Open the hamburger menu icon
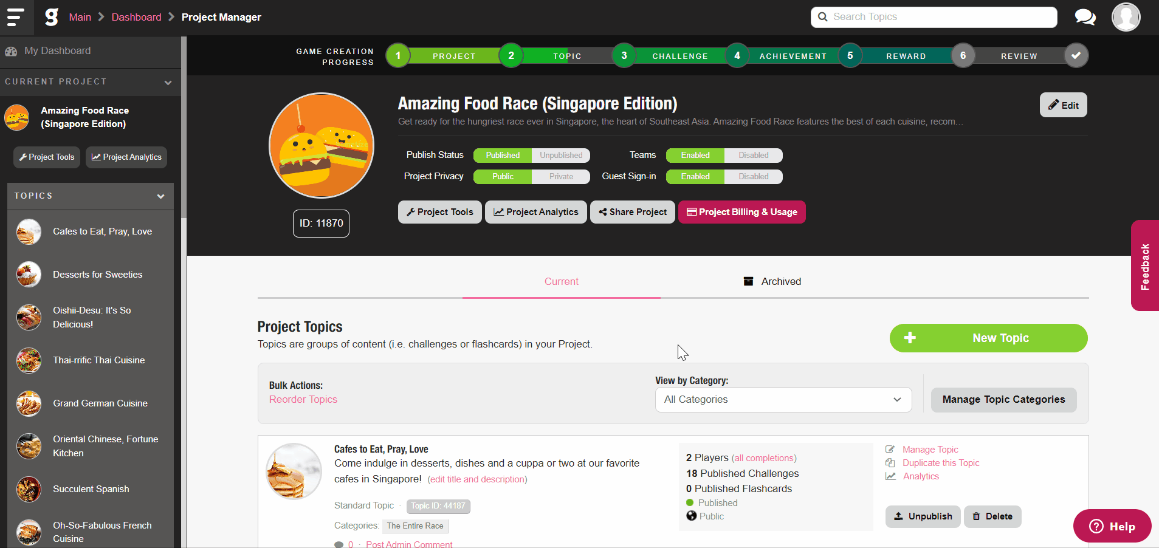The height and width of the screenshot is (548, 1159). click(x=15, y=17)
